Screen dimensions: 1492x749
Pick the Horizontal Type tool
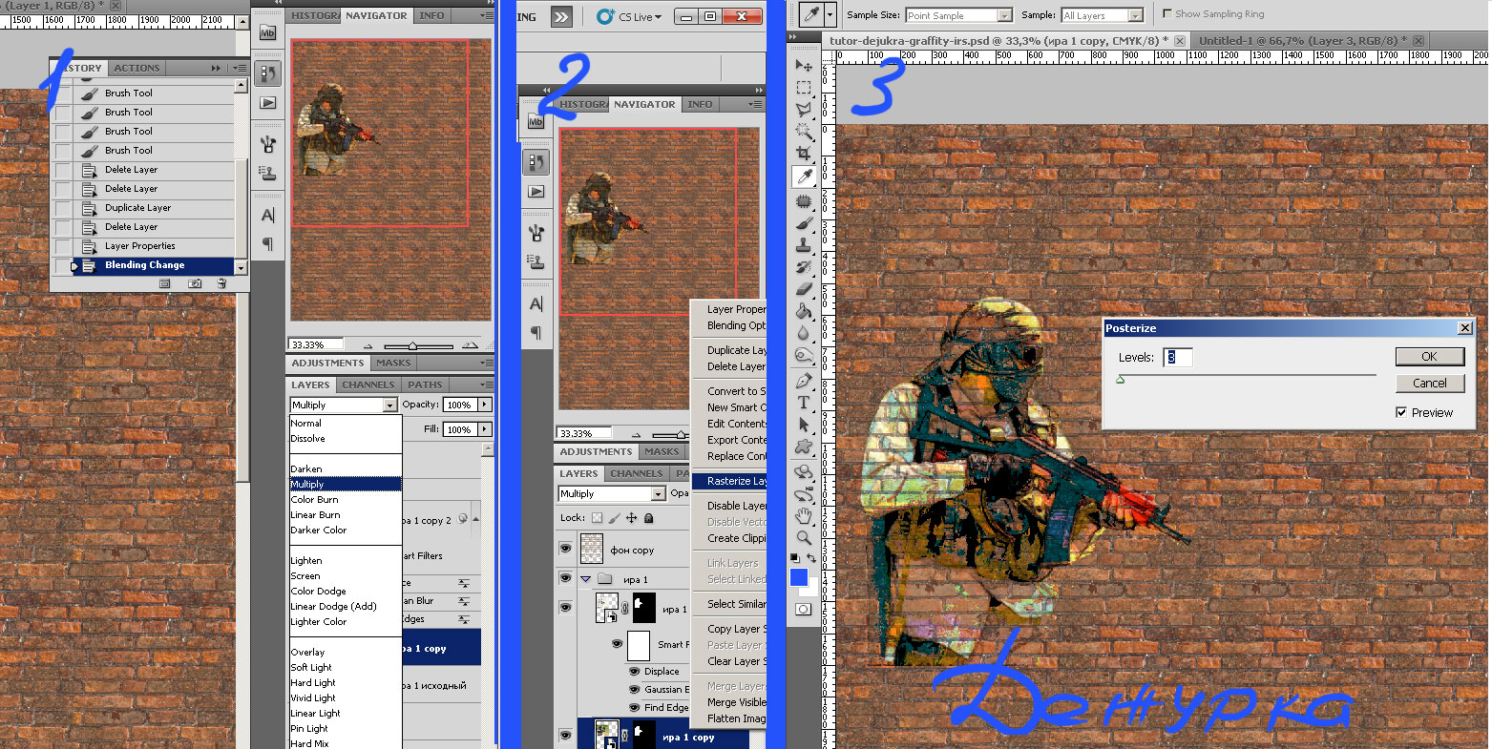click(x=804, y=403)
